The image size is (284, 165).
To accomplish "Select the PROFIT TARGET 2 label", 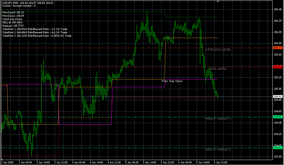I will (x=218, y=149).
